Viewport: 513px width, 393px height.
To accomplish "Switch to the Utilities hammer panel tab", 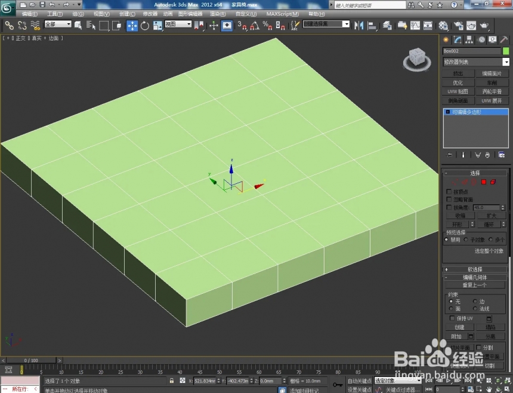I will [x=504, y=39].
